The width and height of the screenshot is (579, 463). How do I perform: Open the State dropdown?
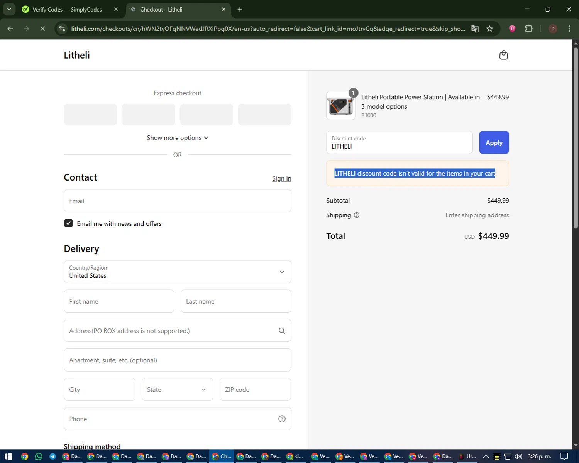177,389
